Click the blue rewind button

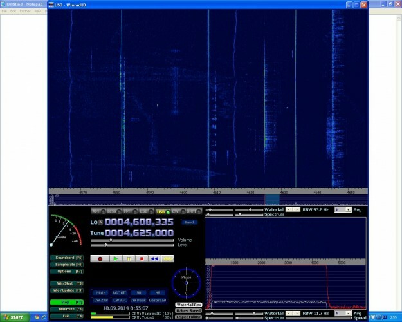pyautogui.click(x=154, y=258)
